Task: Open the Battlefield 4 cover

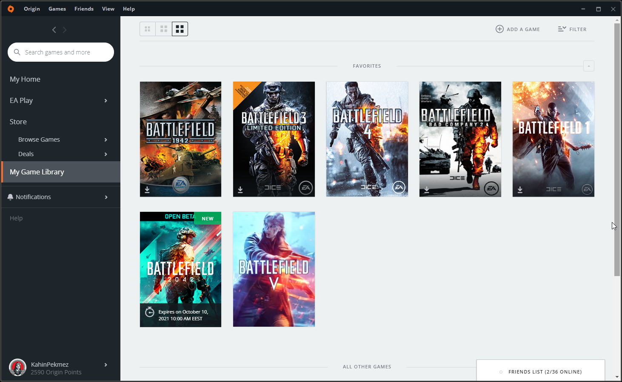Action: (367, 139)
